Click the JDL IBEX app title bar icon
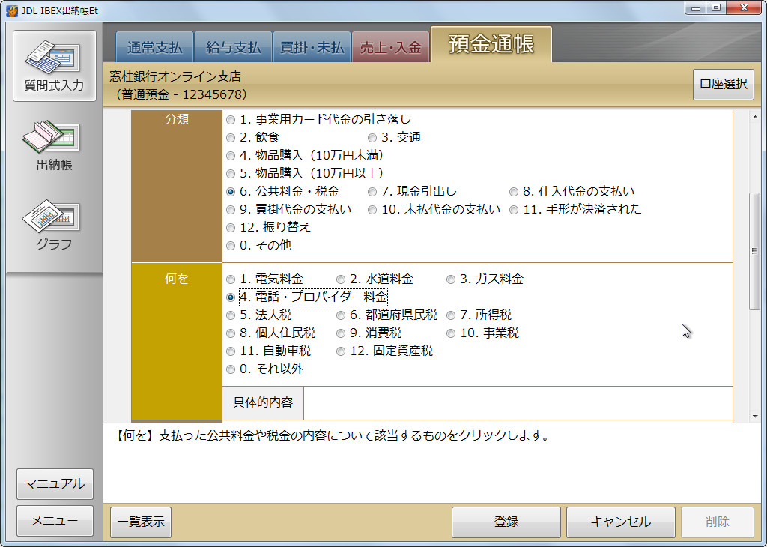767x547 pixels. tap(12, 10)
